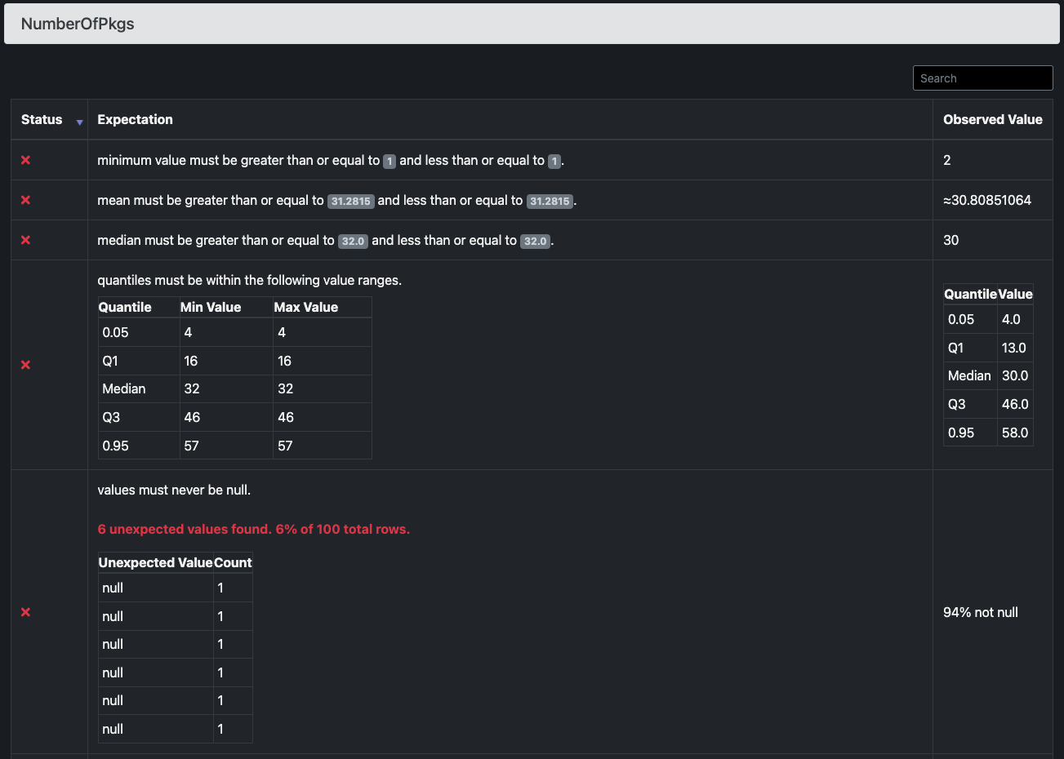Collapse the NumberOfPkgs section header
Screen dimensions: 1064x759
click(x=532, y=24)
